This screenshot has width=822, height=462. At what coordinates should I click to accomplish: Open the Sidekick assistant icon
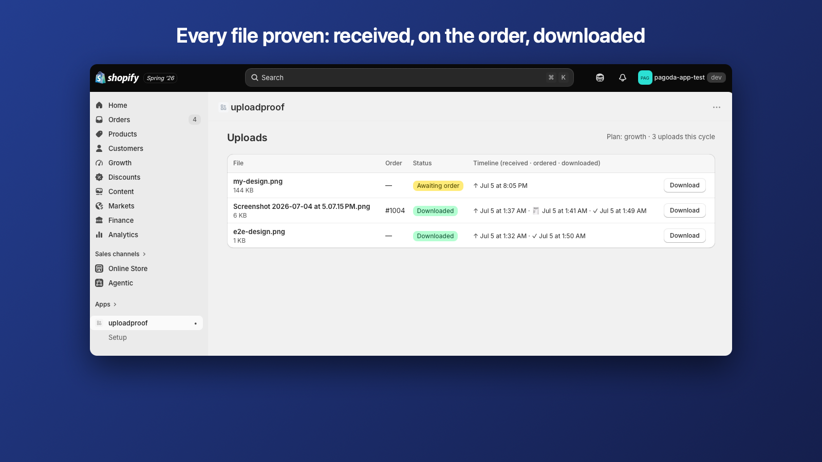click(600, 78)
